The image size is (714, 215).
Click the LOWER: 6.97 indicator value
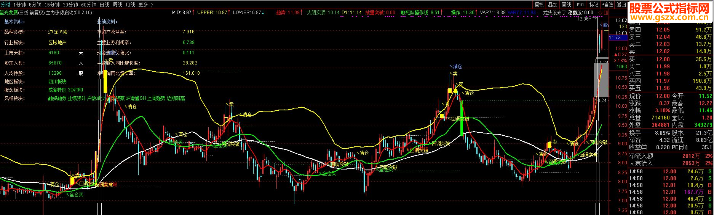tap(249, 13)
